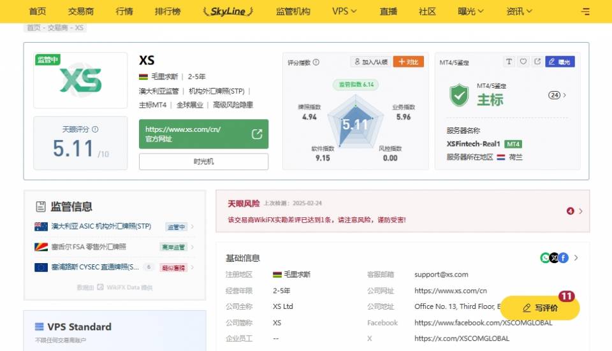This screenshot has width=612, height=351.
Task: Open 公司网址 https://www.xs.com/cn link
Action: (451, 290)
